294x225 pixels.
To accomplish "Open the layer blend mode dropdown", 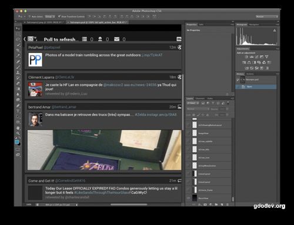I will click(198, 109).
